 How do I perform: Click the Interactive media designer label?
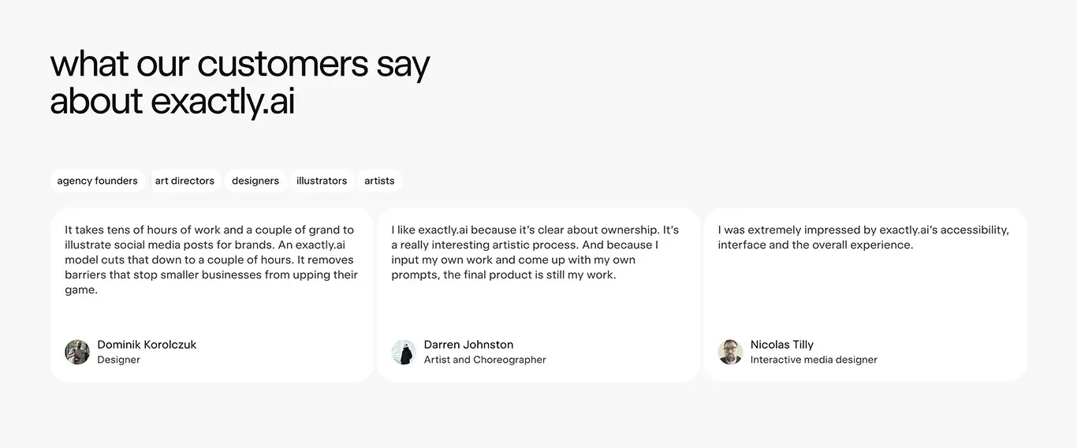pyautogui.click(x=814, y=360)
